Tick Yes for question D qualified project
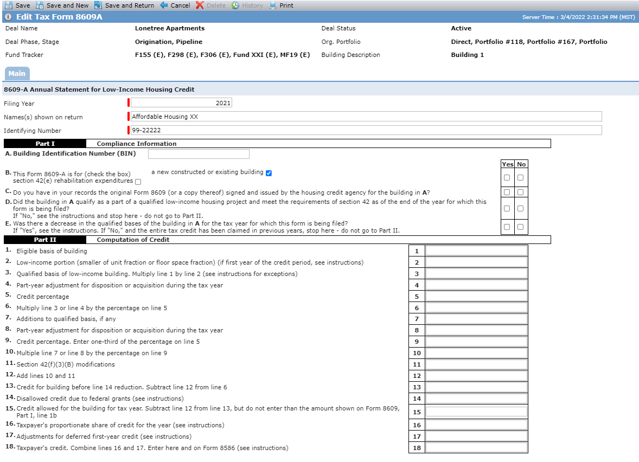 (x=507, y=209)
